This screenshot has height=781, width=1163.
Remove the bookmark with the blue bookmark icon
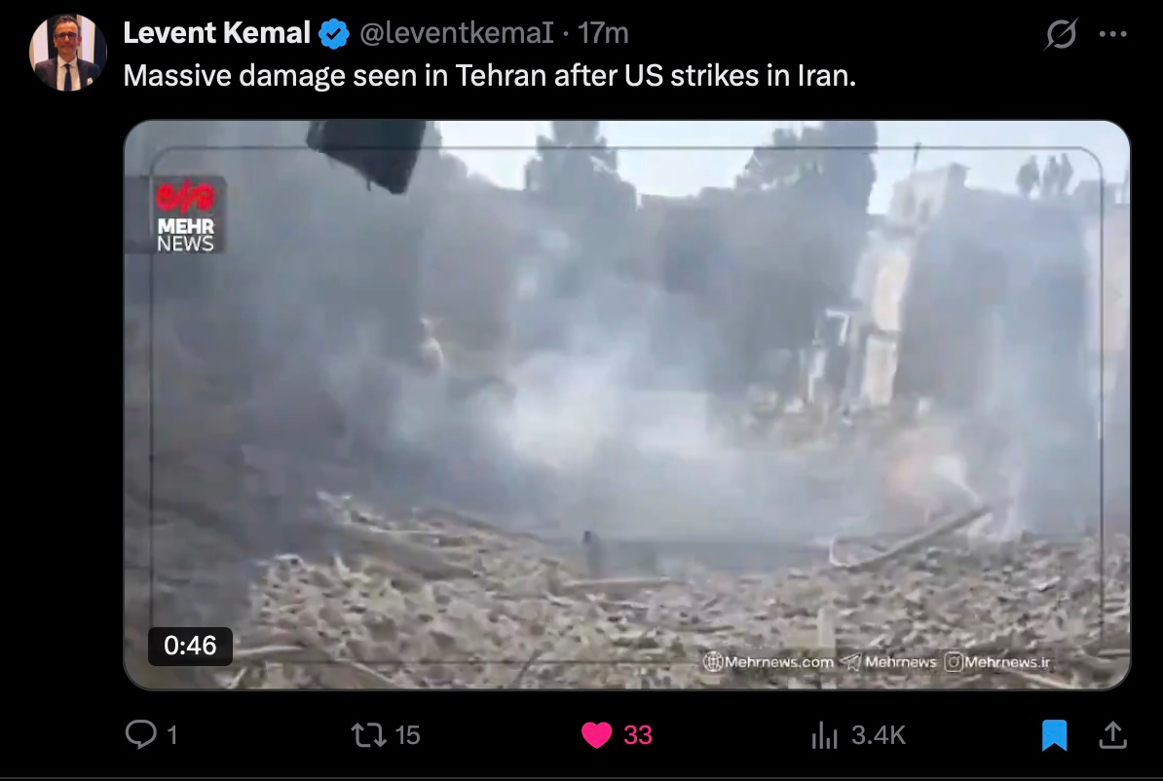tap(1054, 735)
